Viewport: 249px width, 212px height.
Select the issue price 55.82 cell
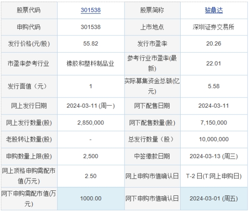[91, 44]
